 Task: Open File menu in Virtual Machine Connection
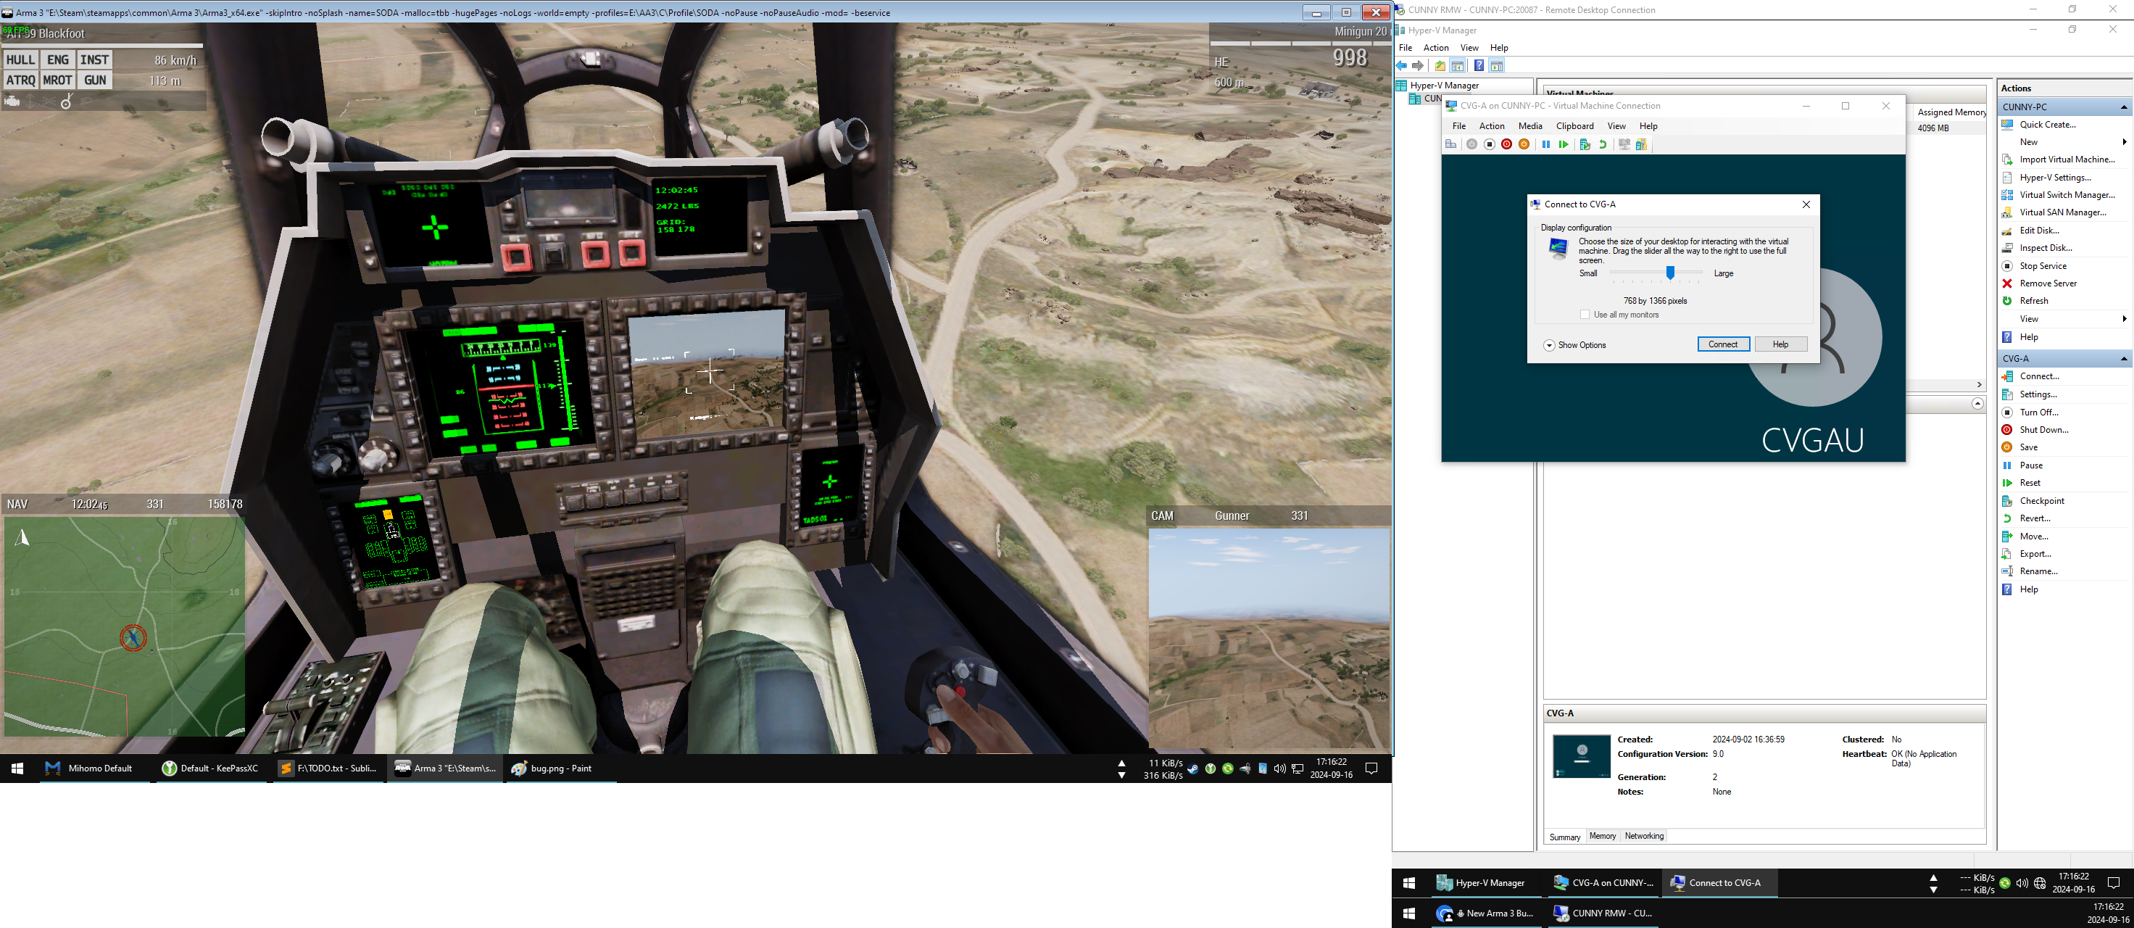tap(1459, 126)
